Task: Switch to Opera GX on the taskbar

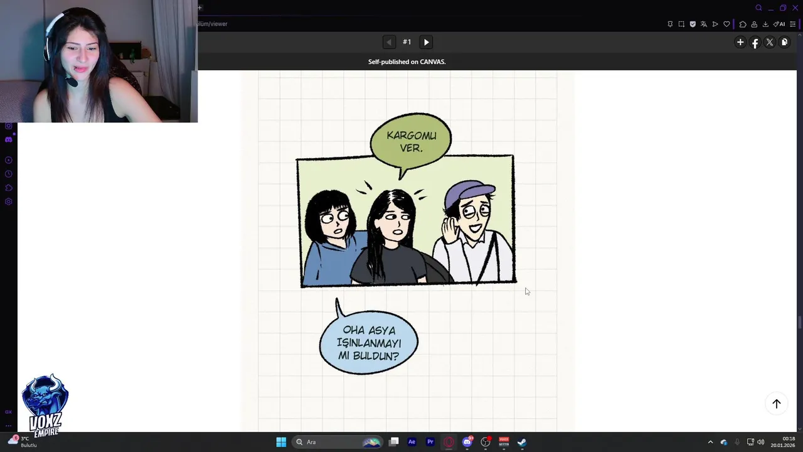Action: (x=449, y=442)
